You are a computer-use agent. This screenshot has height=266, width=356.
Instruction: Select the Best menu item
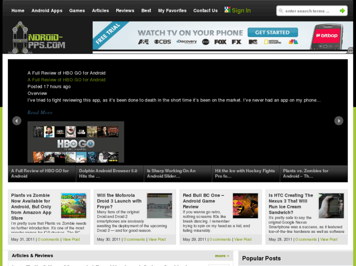[146, 11]
